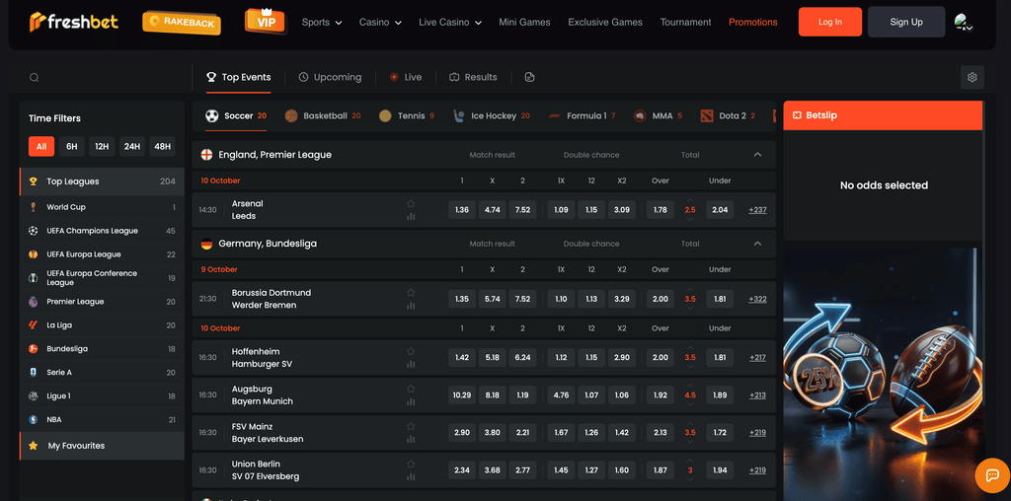Decrease total line for Augsburg match

coord(690,404)
